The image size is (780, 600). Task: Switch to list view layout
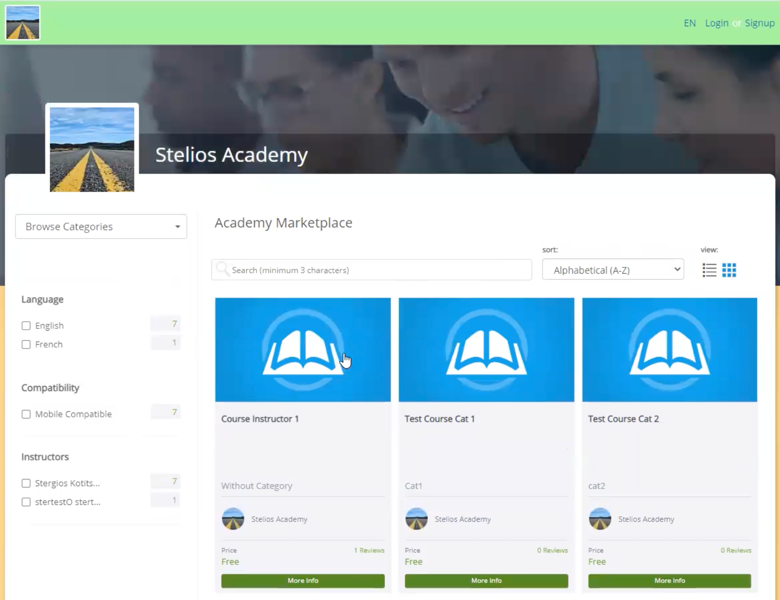(709, 270)
